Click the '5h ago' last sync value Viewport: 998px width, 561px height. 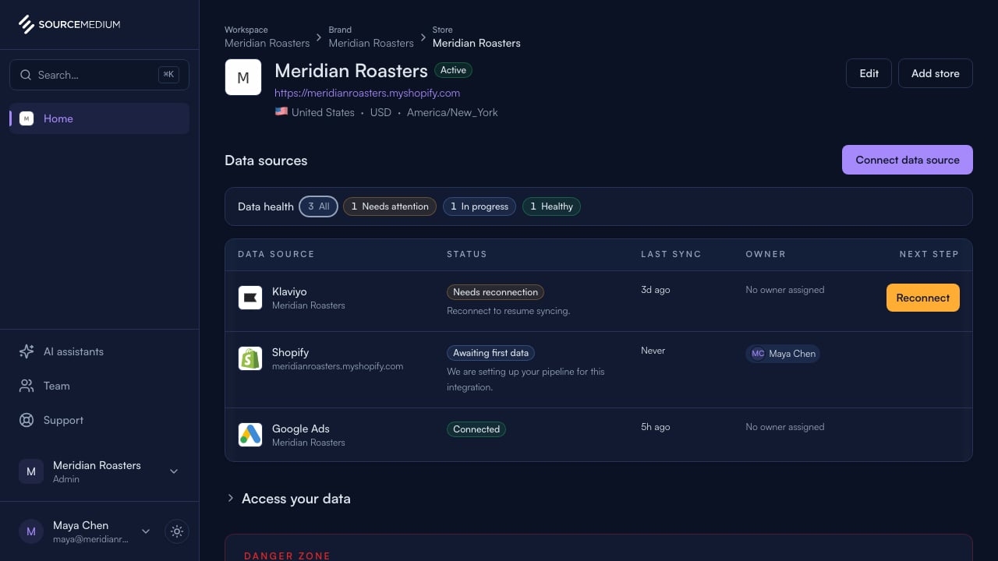tap(656, 427)
